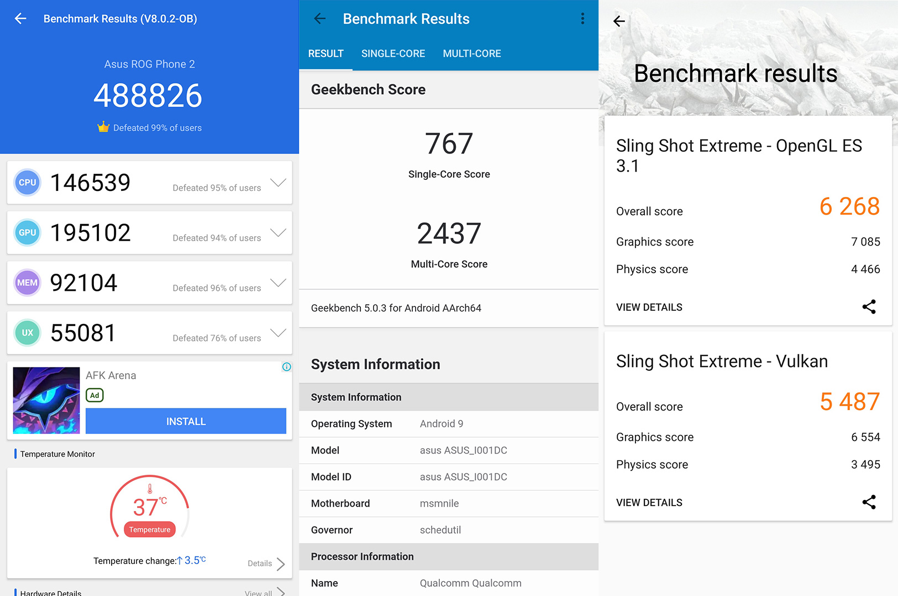
Task: Click the Ad badge under AFK Arena
Action: pyautogui.click(x=94, y=395)
